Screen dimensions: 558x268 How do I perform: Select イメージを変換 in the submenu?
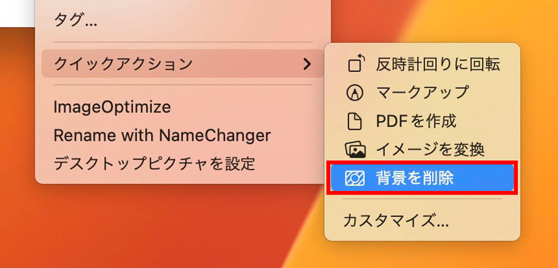[422, 150]
